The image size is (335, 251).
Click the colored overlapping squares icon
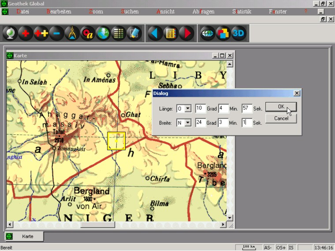(223, 33)
